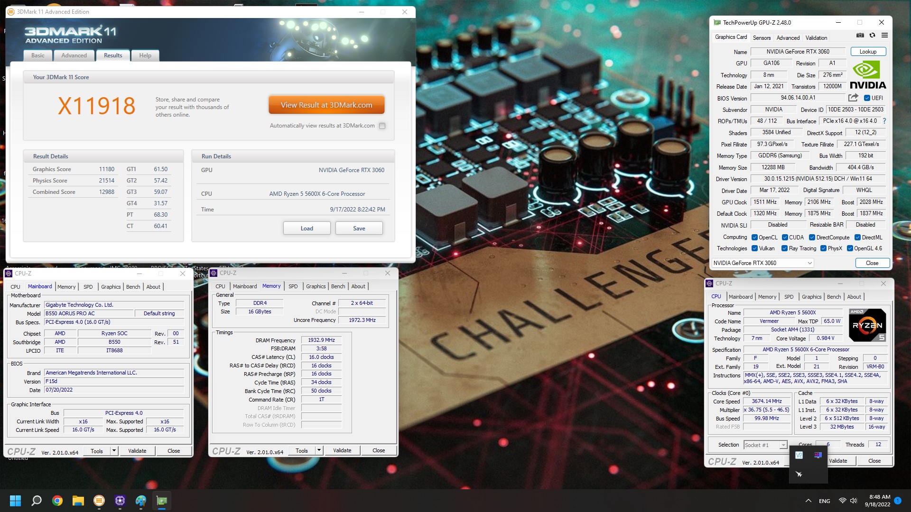The image size is (911, 512).
Task: Toggle the PhysX checkbox
Action: point(823,248)
